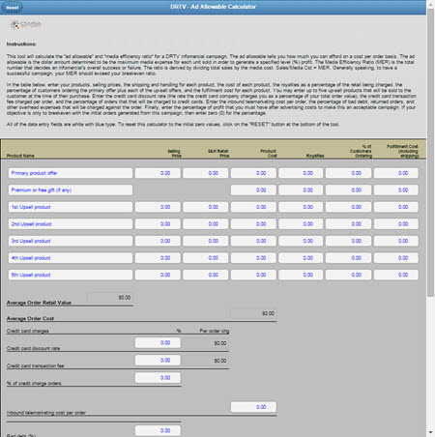Click 1st Upsell product S&H Retail Price field
The height and width of the screenshot is (437, 435).
tap(206, 207)
